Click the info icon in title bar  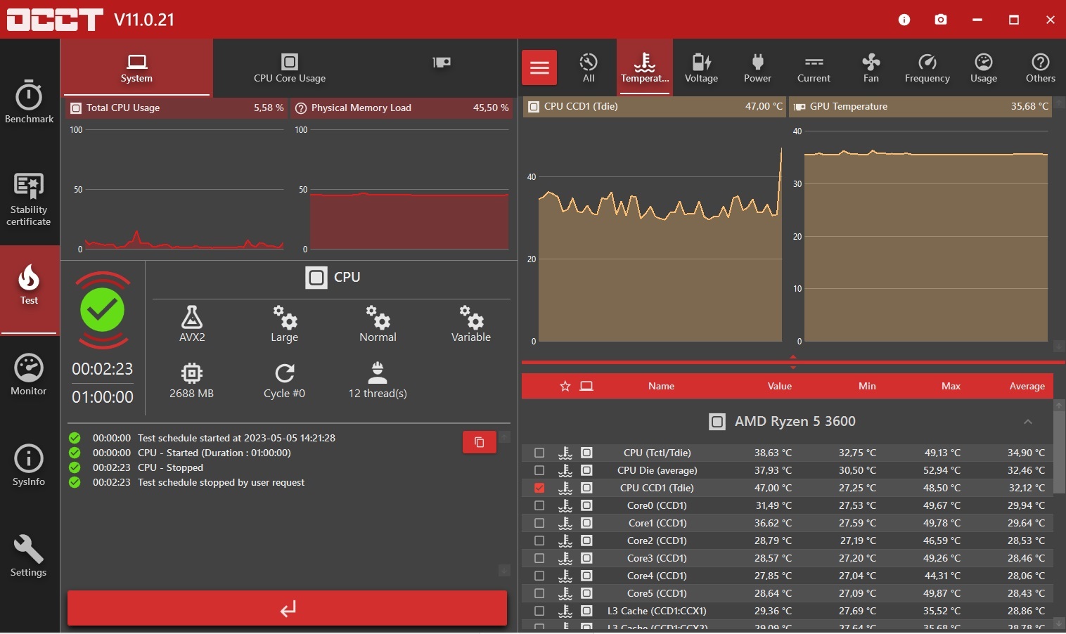point(904,20)
